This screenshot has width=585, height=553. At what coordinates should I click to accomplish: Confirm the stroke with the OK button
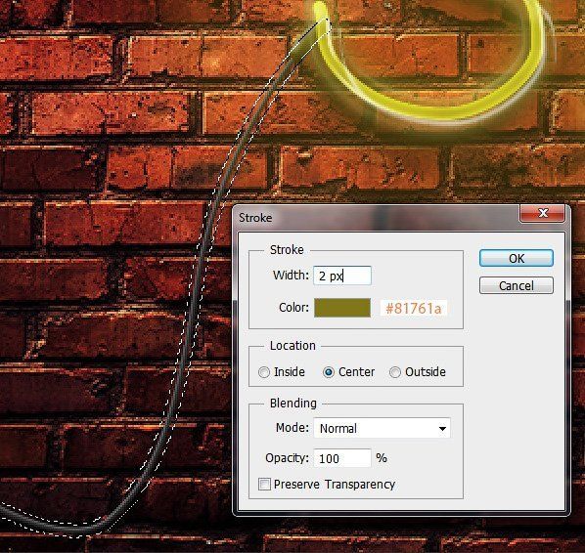click(x=516, y=258)
